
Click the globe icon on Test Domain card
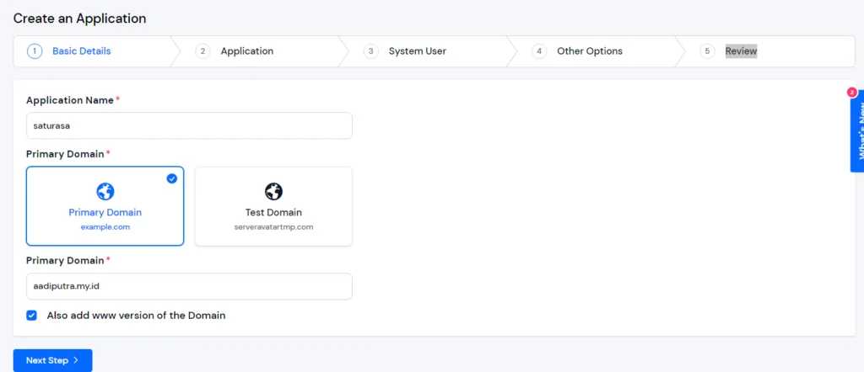[x=273, y=192]
